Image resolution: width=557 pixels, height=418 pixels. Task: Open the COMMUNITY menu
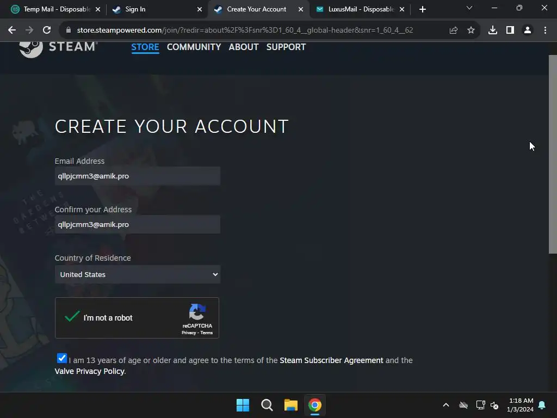[x=194, y=47]
